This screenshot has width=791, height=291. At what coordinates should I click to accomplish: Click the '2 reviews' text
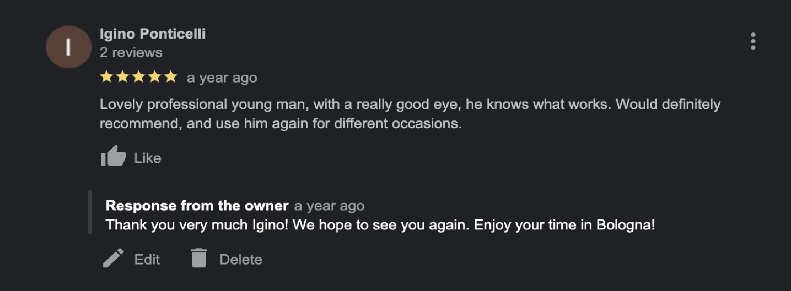131,53
